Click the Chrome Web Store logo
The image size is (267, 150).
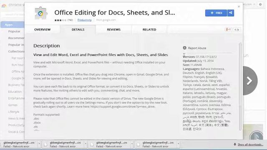click(x=4, y=5)
